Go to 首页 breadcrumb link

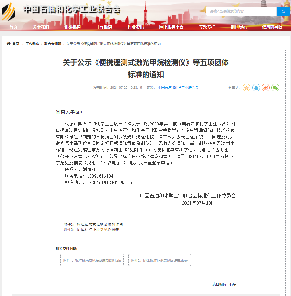16,44
